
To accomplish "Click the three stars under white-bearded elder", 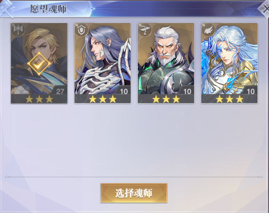I will (166, 99).
